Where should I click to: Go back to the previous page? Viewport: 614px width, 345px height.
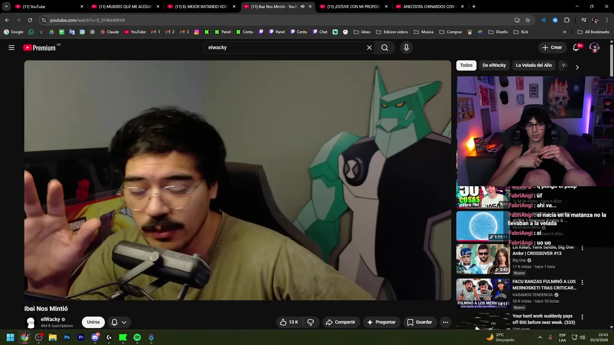point(7,20)
